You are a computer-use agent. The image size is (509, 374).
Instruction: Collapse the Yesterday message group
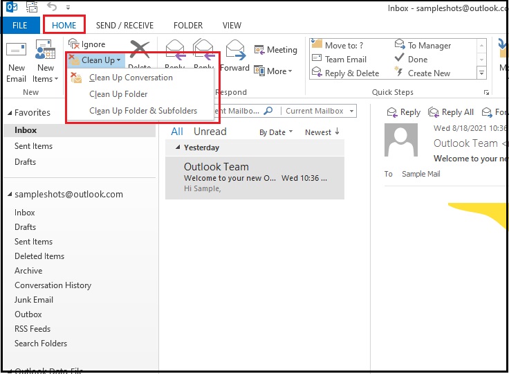coord(178,148)
